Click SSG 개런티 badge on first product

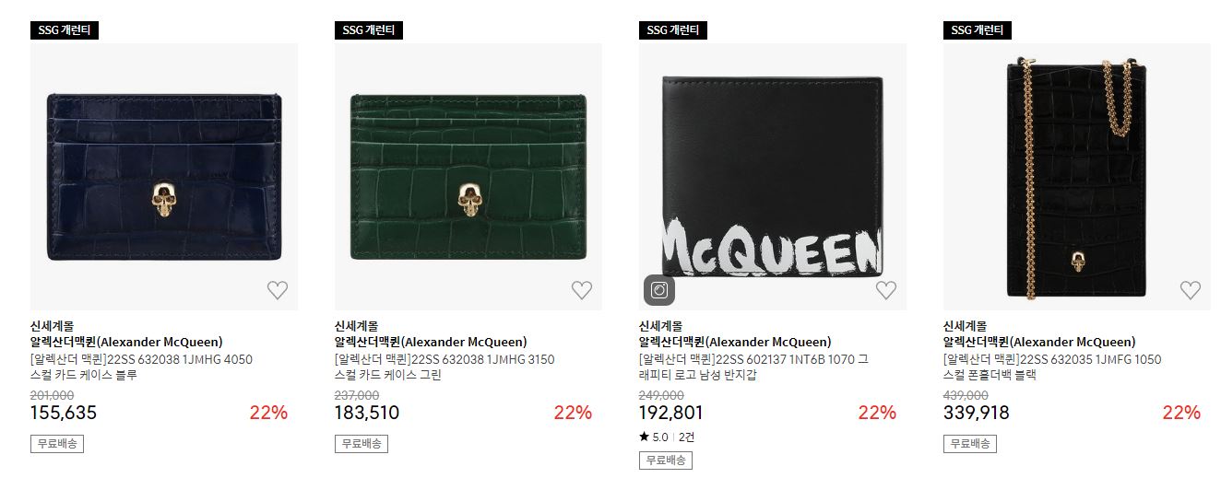pos(65,30)
